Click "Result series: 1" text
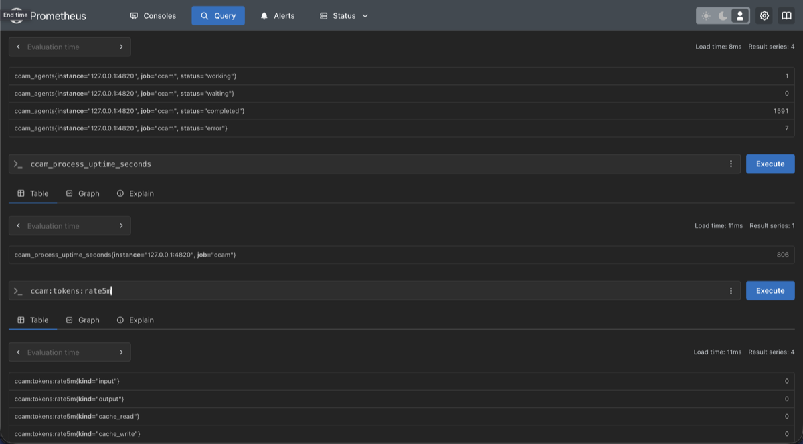Viewport: 803px width, 444px height. pyautogui.click(x=772, y=226)
